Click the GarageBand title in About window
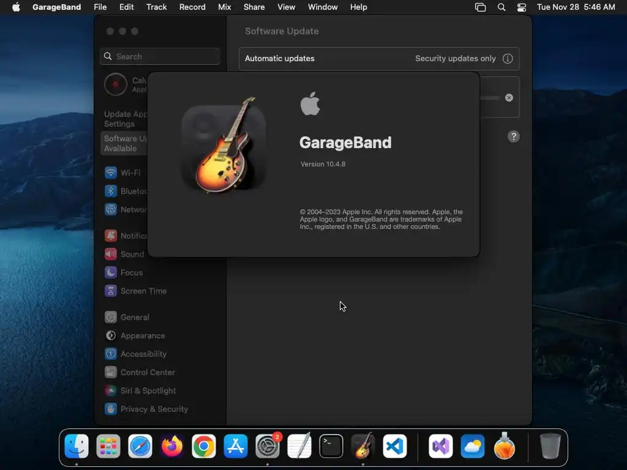 click(x=345, y=143)
